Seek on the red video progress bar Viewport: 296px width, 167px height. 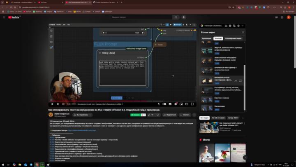point(123,101)
